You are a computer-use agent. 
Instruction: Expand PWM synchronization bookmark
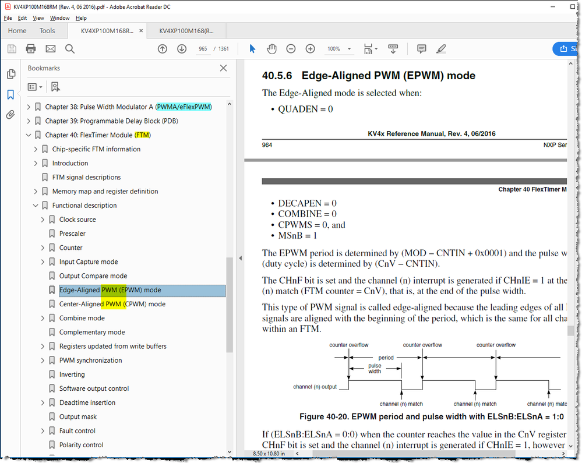coord(43,360)
